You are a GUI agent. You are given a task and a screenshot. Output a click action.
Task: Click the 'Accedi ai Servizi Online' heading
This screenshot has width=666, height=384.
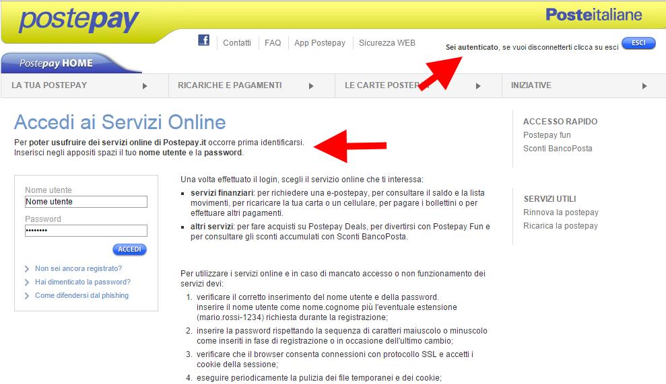[x=120, y=122]
